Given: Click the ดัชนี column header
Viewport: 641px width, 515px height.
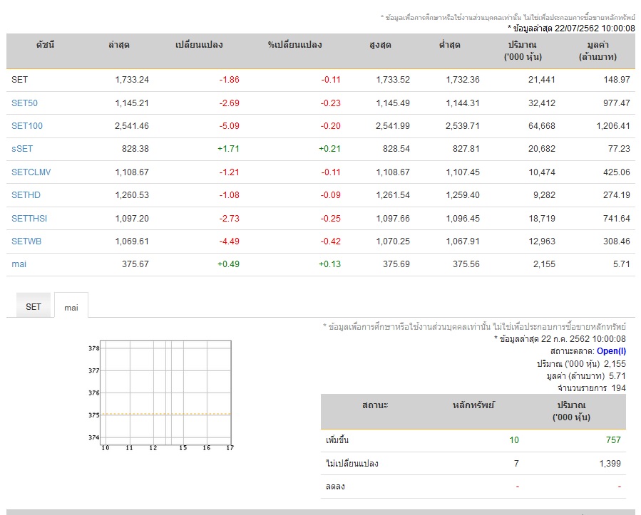Looking at the screenshot, I should click(45, 45).
